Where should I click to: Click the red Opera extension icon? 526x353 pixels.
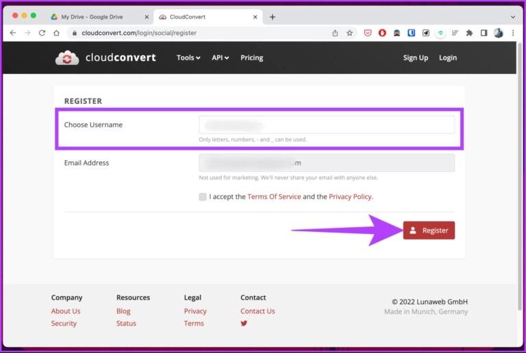[382, 33]
